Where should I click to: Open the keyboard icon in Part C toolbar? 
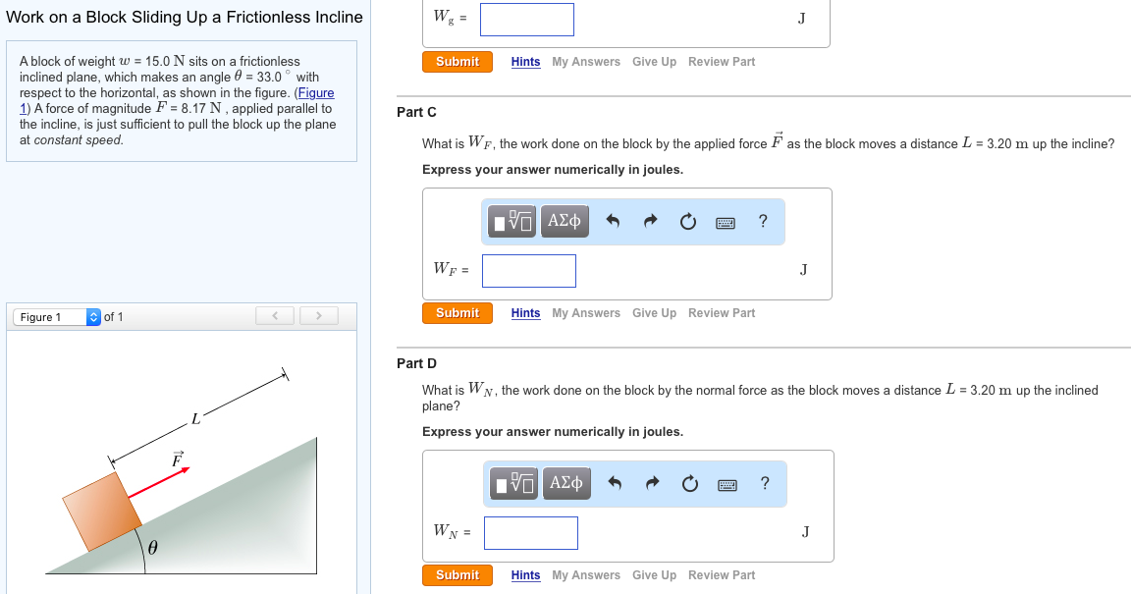click(725, 221)
